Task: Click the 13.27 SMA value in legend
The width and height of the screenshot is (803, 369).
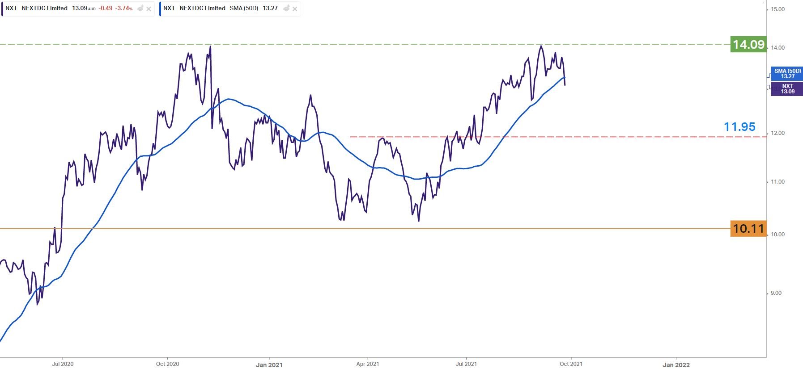Action: (x=270, y=8)
